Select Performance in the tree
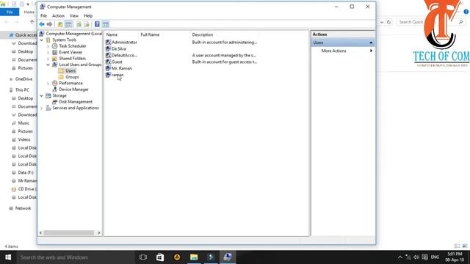The width and height of the screenshot is (470, 264). [x=70, y=83]
